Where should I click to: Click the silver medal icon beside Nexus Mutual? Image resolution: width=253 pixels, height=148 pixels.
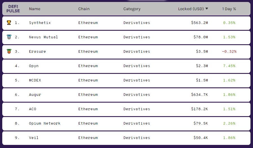coord(9,37)
